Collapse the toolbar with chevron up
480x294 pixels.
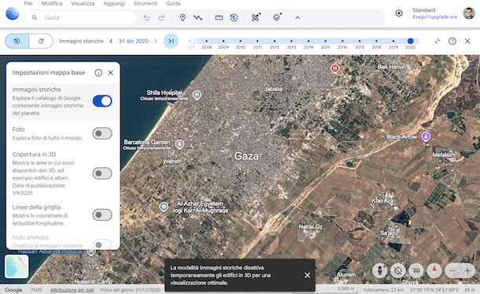[x=297, y=18]
